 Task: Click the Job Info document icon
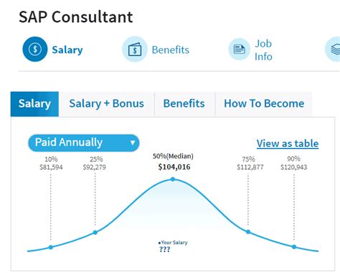pyautogui.click(x=239, y=49)
